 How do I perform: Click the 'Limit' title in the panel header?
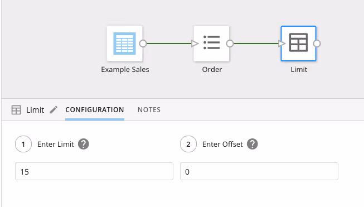click(x=35, y=110)
